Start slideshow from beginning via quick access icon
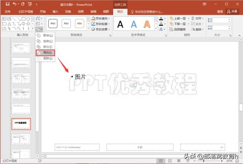The height and width of the screenshot is (164, 243). coord(30,4)
